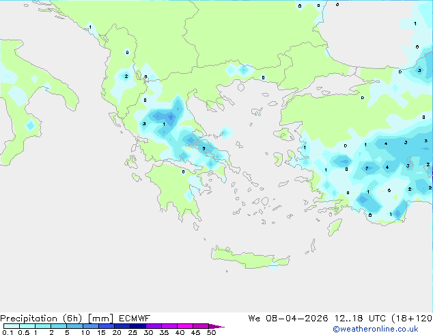Click the "Precipitation (6h)" title text
The width and height of the screenshot is (433, 335).
tap(41, 319)
